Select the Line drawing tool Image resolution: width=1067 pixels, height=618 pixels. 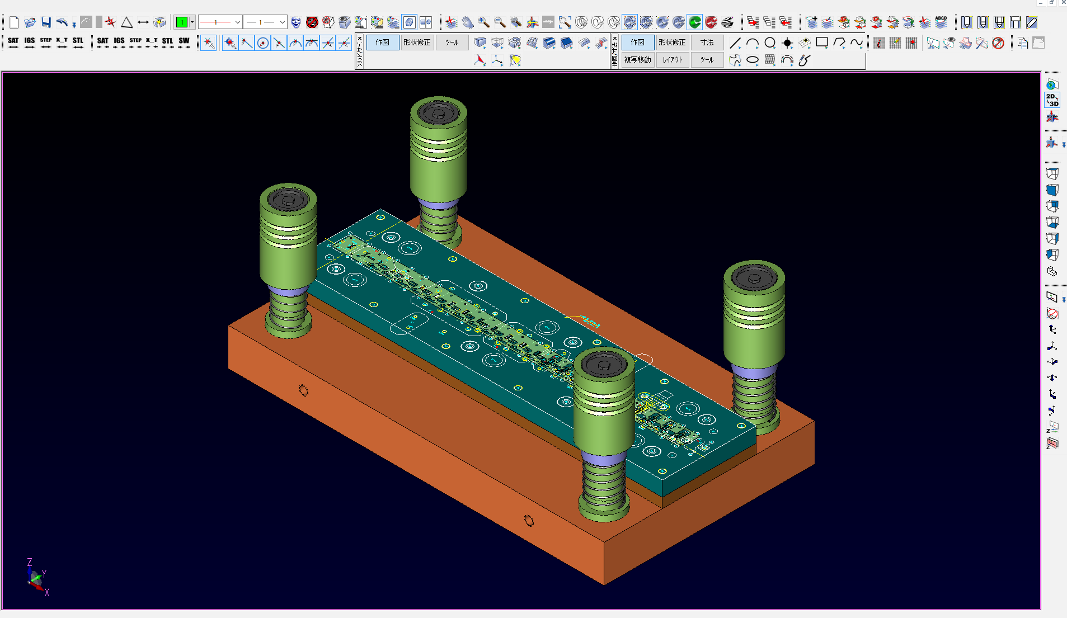(x=735, y=43)
